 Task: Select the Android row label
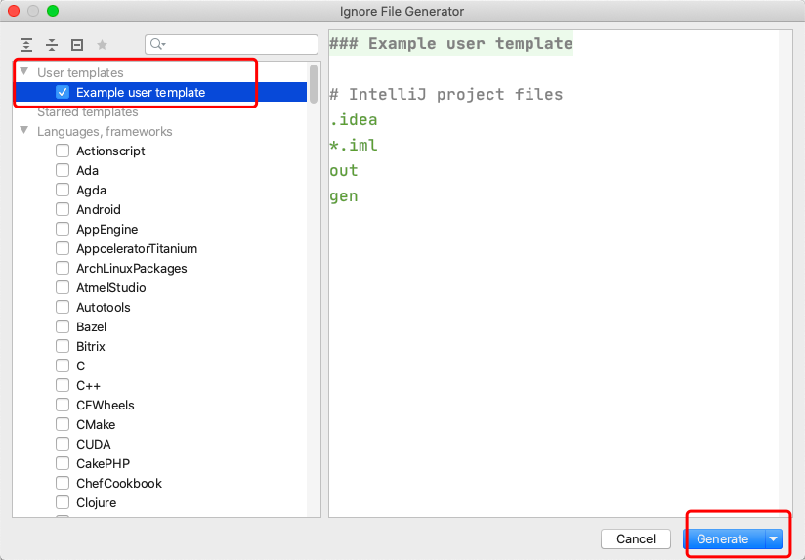99,209
